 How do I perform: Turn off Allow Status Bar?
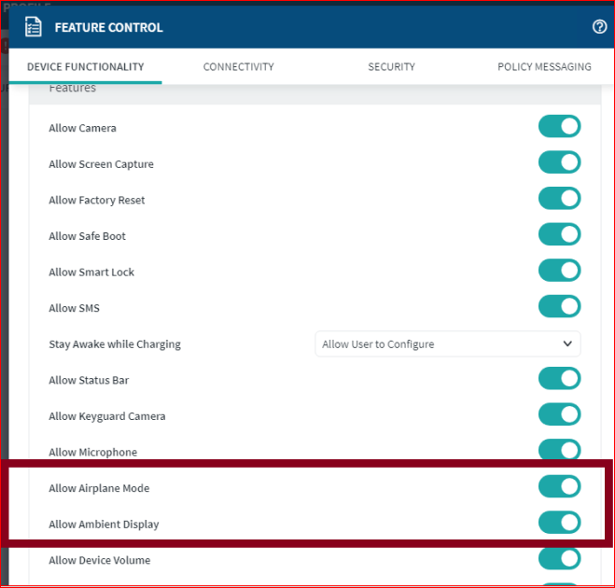(559, 379)
